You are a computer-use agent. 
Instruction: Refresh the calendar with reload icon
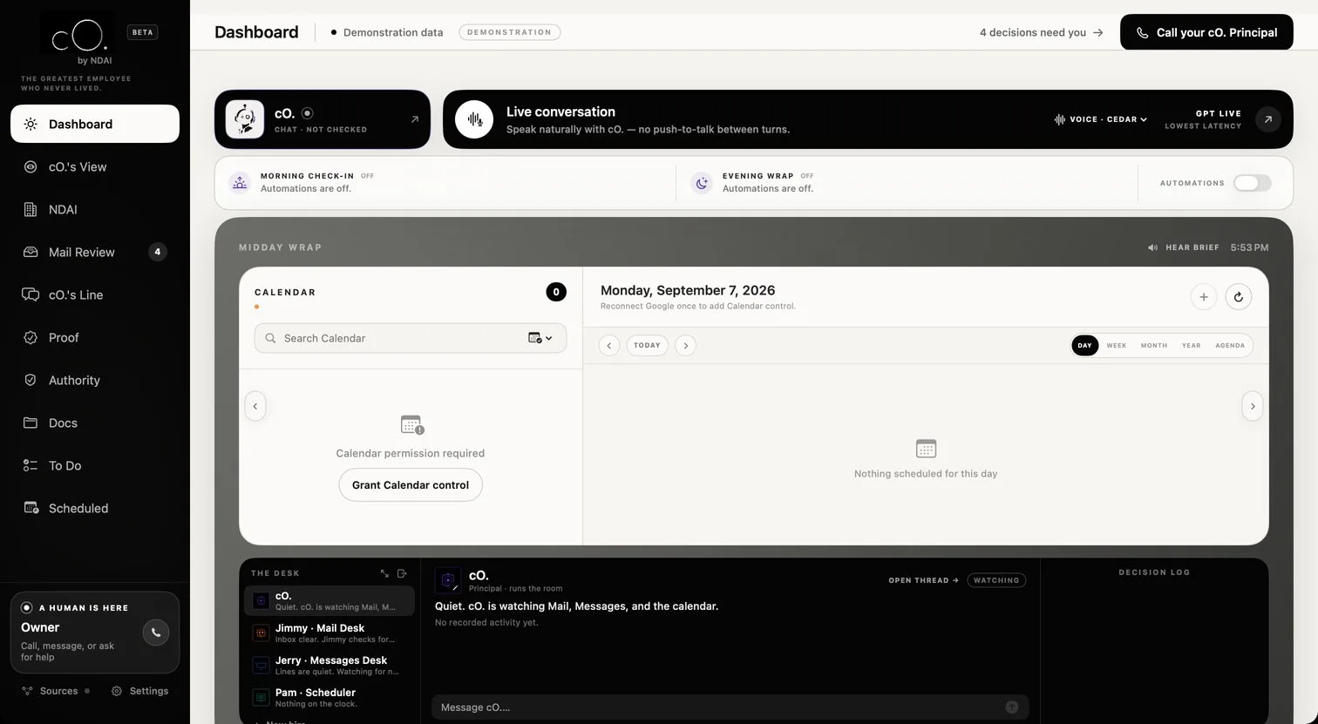click(1239, 297)
